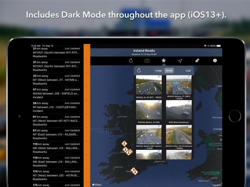
Task: Open the info icon in the toolbar
Action: tap(215, 61)
